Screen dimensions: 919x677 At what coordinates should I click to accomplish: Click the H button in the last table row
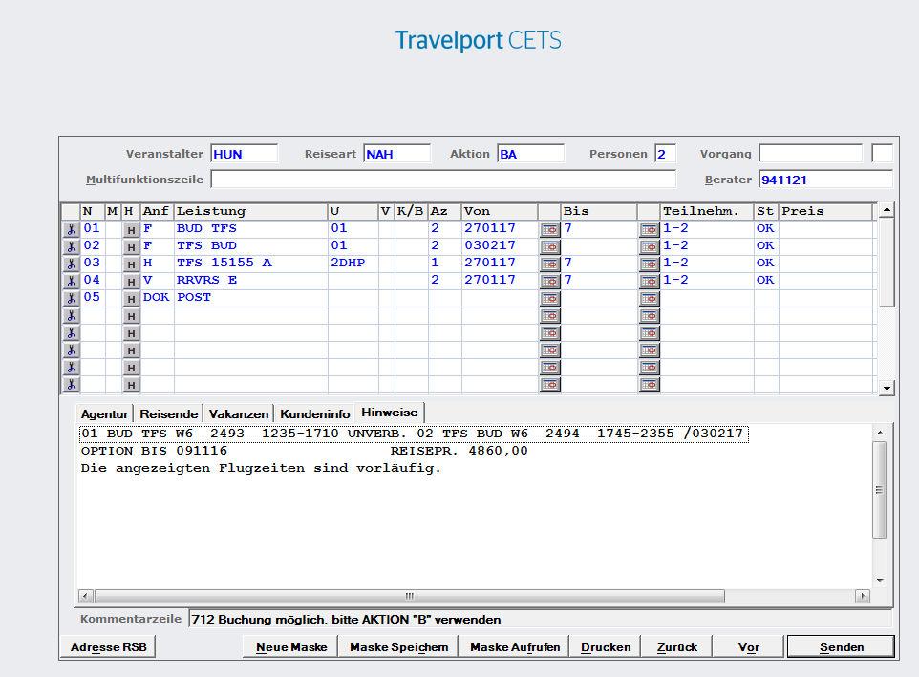pyautogui.click(x=131, y=385)
